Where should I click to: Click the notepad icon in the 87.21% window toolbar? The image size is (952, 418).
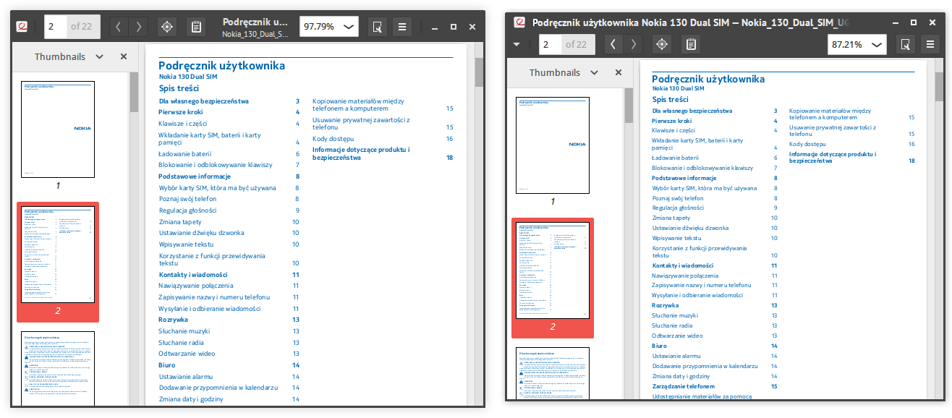(691, 44)
